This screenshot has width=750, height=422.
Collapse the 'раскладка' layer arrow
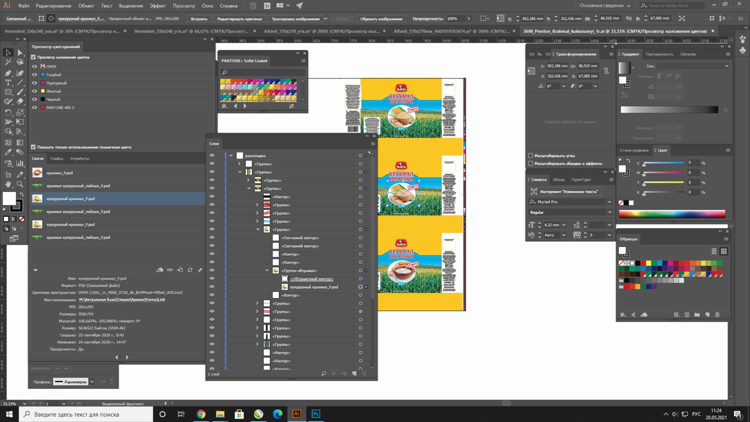click(x=231, y=155)
